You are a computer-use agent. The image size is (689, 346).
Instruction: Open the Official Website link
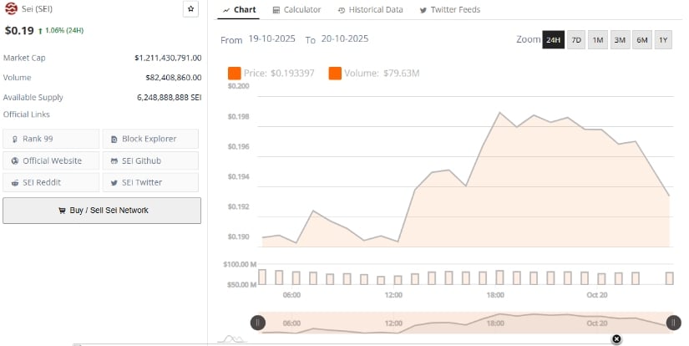click(51, 160)
